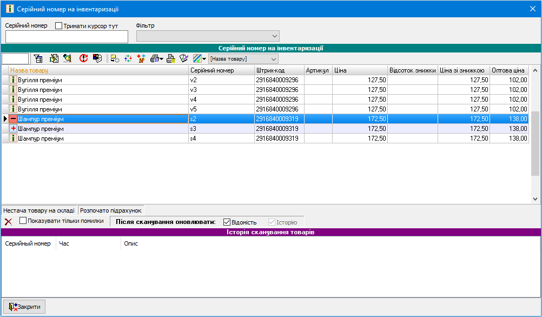Click the red X clear history icon
Viewport: 542px width, 317px height.
pos(8,222)
